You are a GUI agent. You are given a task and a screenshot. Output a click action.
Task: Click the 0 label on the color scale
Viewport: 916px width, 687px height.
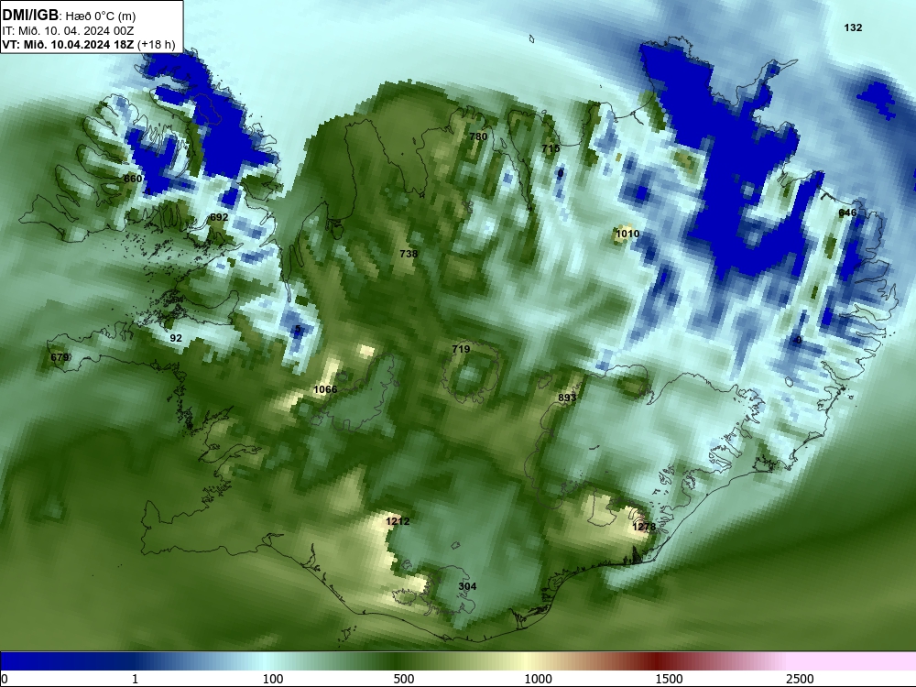pos(4,679)
